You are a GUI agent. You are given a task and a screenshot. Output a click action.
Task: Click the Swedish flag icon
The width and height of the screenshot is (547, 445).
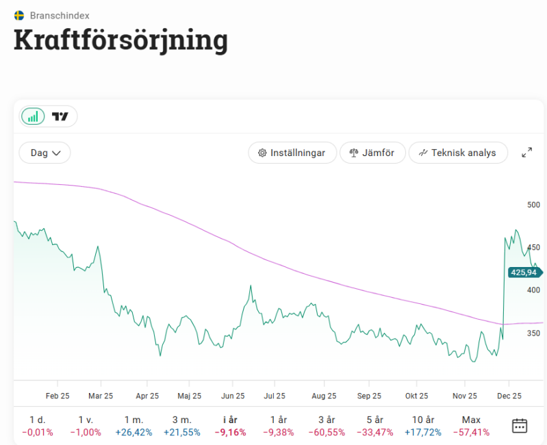coord(19,15)
